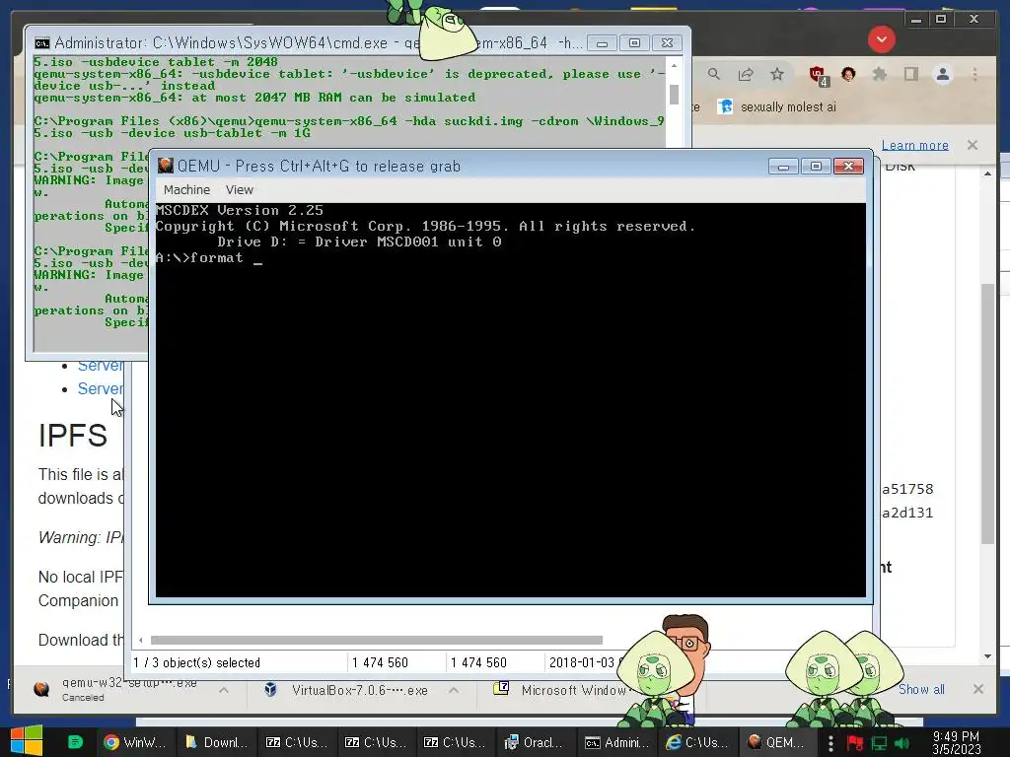
Task: Switch to Chrome WinW... taskbar button
Action: [x=134, y=742]
